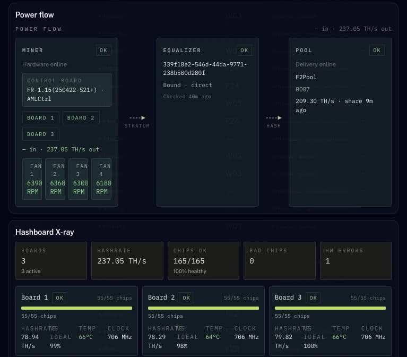407x357 pixels.
Task: Click the Board 2 OK badge in X-ray
Action: coord(186,297)
